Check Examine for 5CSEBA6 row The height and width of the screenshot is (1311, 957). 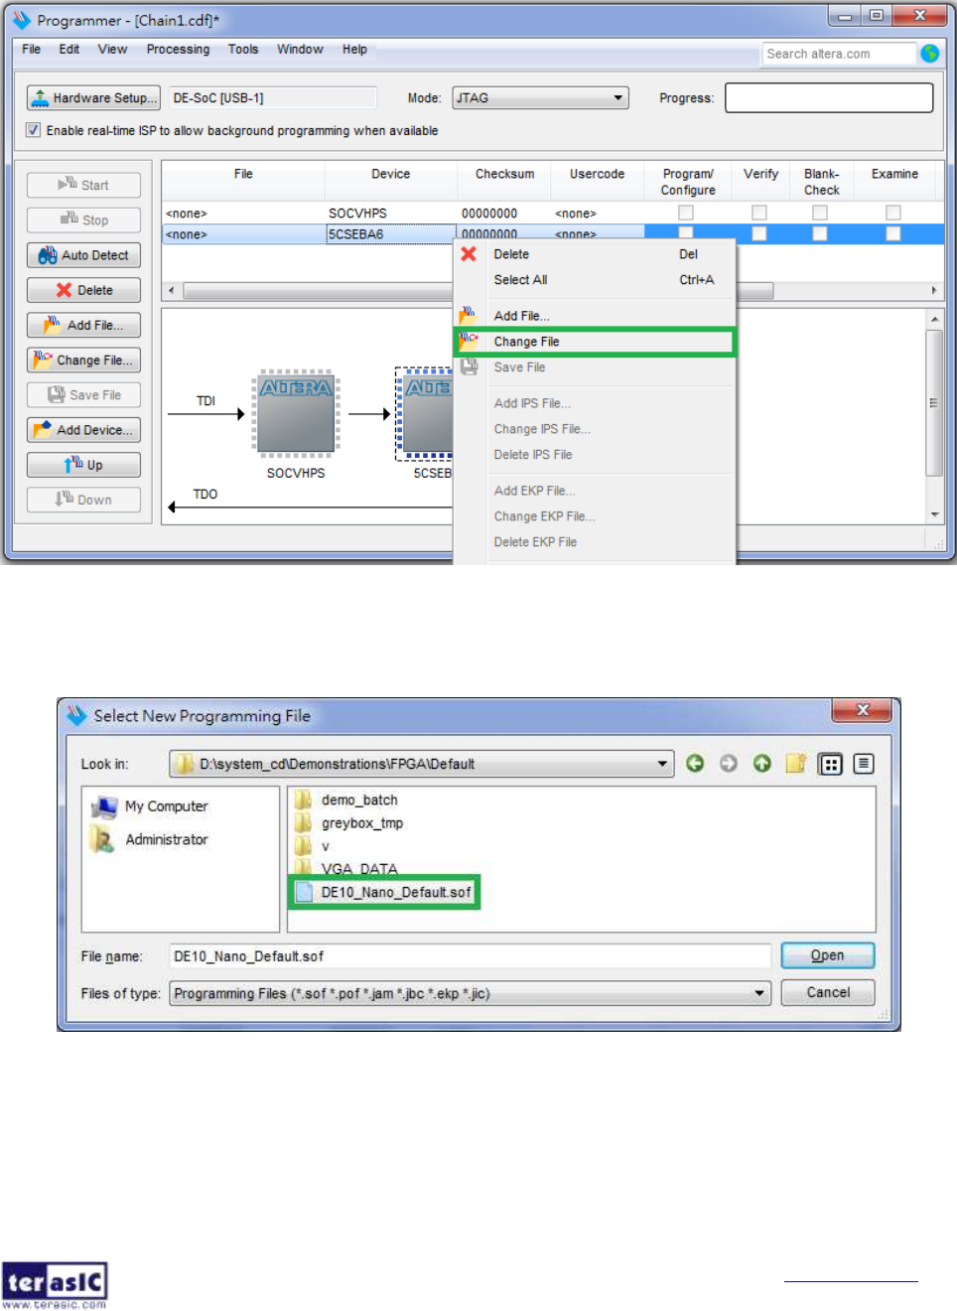click(893, 233)
